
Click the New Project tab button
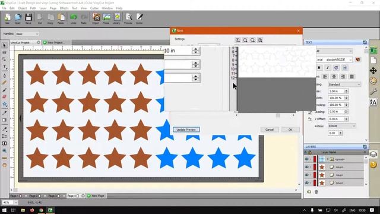[x=53, y=42]
